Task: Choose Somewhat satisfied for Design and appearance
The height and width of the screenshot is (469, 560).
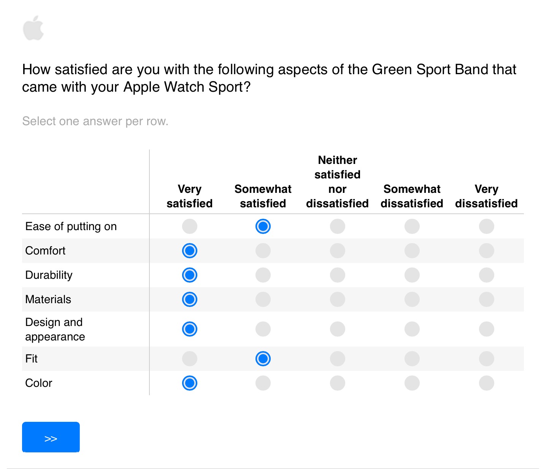Action: [x=263, y=329]
